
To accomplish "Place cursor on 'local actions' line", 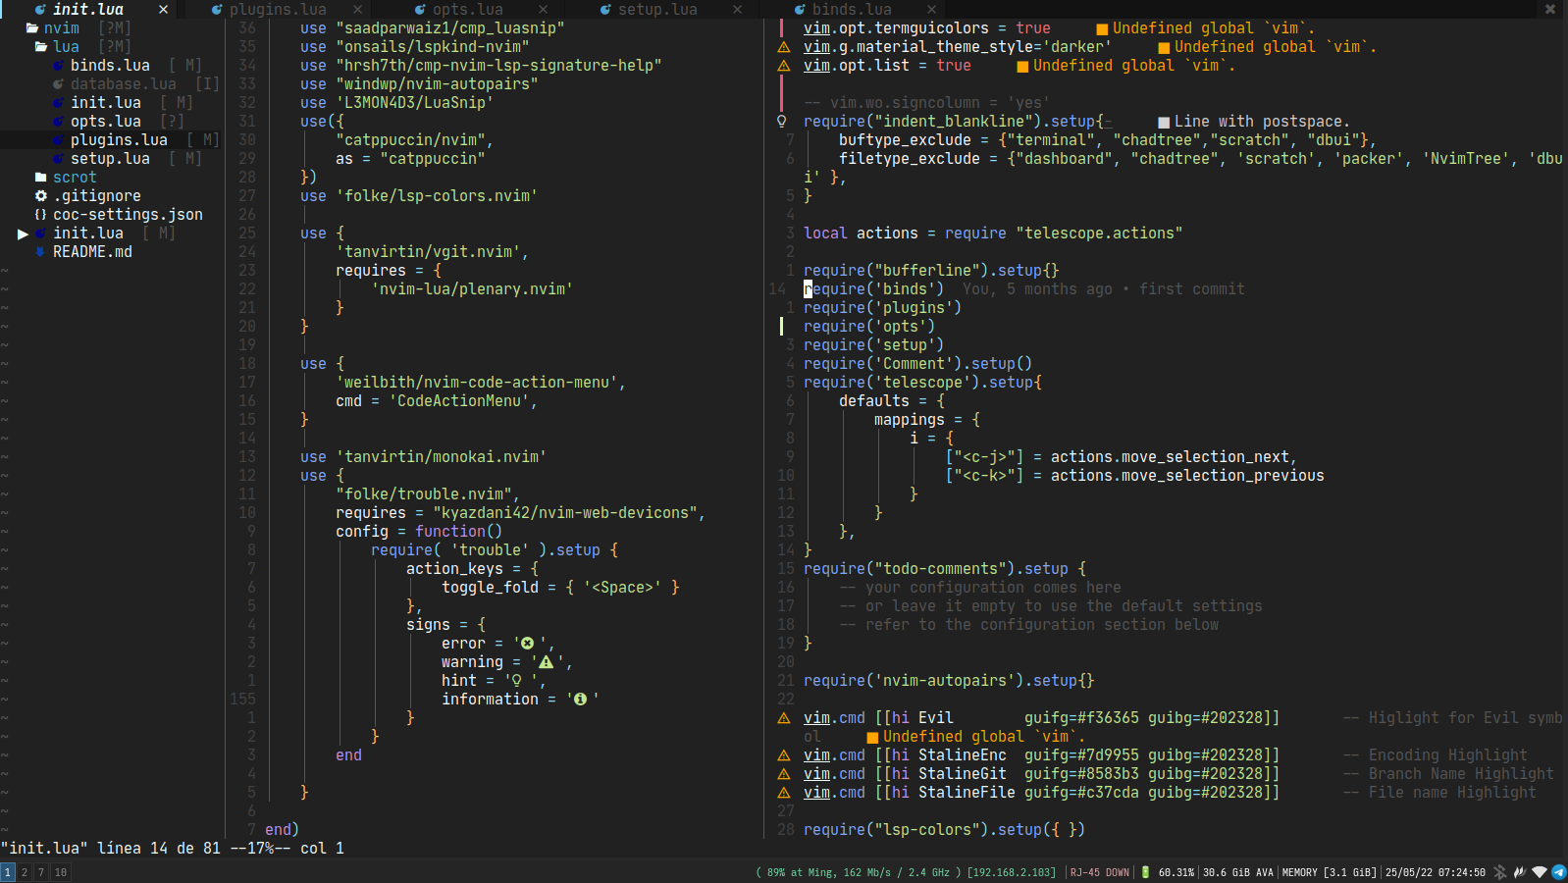I will [993, 233].
